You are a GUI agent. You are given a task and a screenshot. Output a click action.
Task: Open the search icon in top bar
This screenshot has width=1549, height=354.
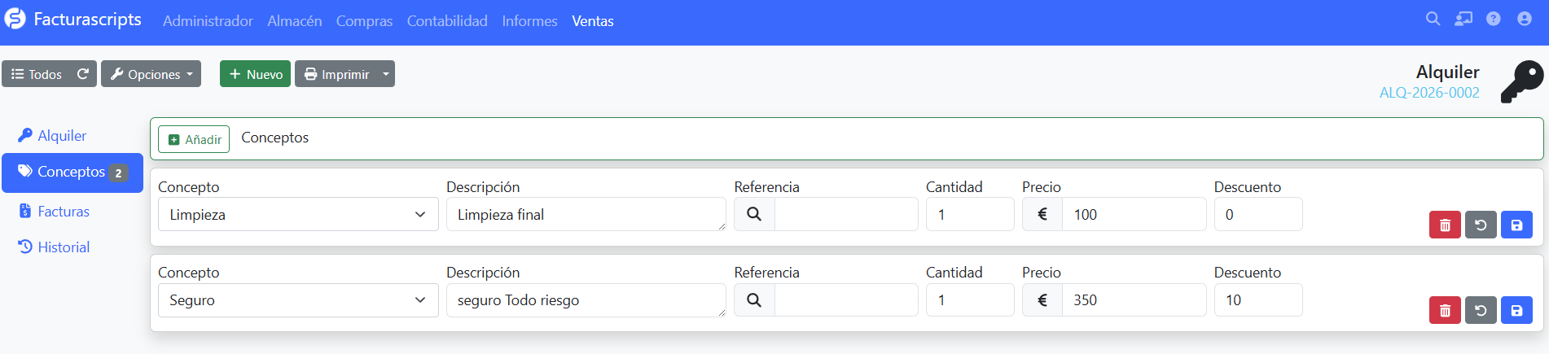point(1433,19)
